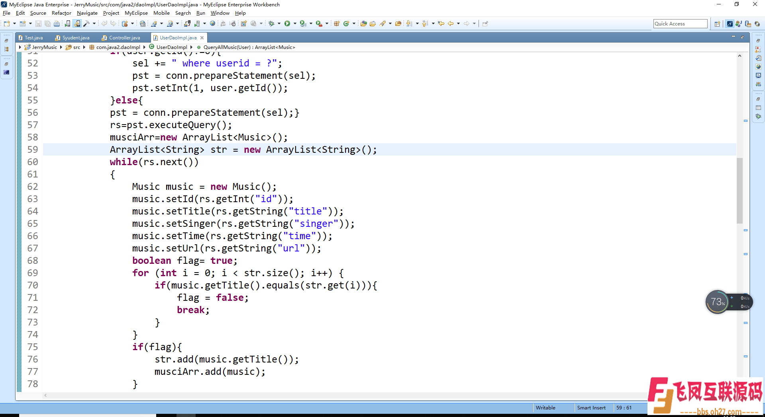Click the Debug bug icon
The height and width of the screenshot is (417, 765).
[x=271, y=24]
